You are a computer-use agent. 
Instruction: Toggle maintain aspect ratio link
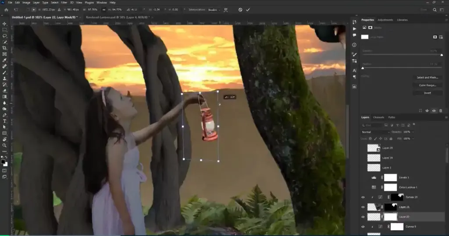[104, 10]
